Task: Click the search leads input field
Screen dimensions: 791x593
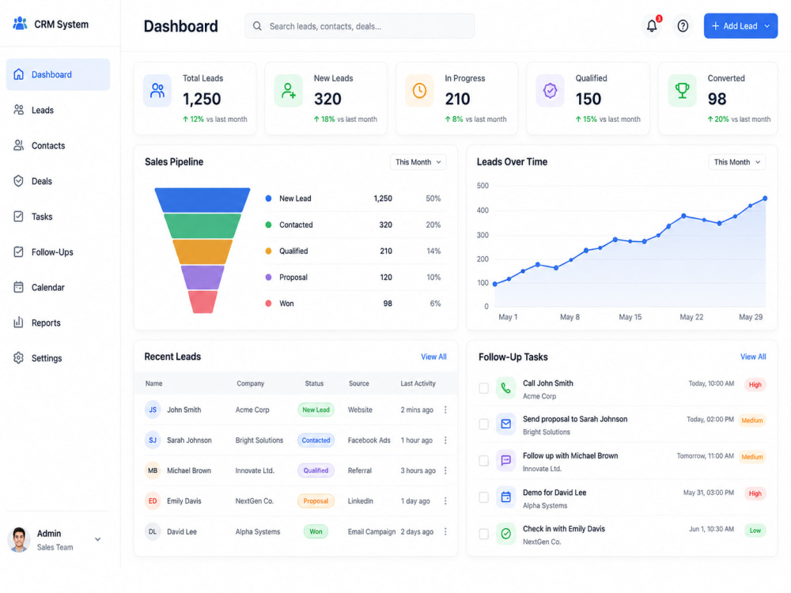Action: tap(360, 26)
